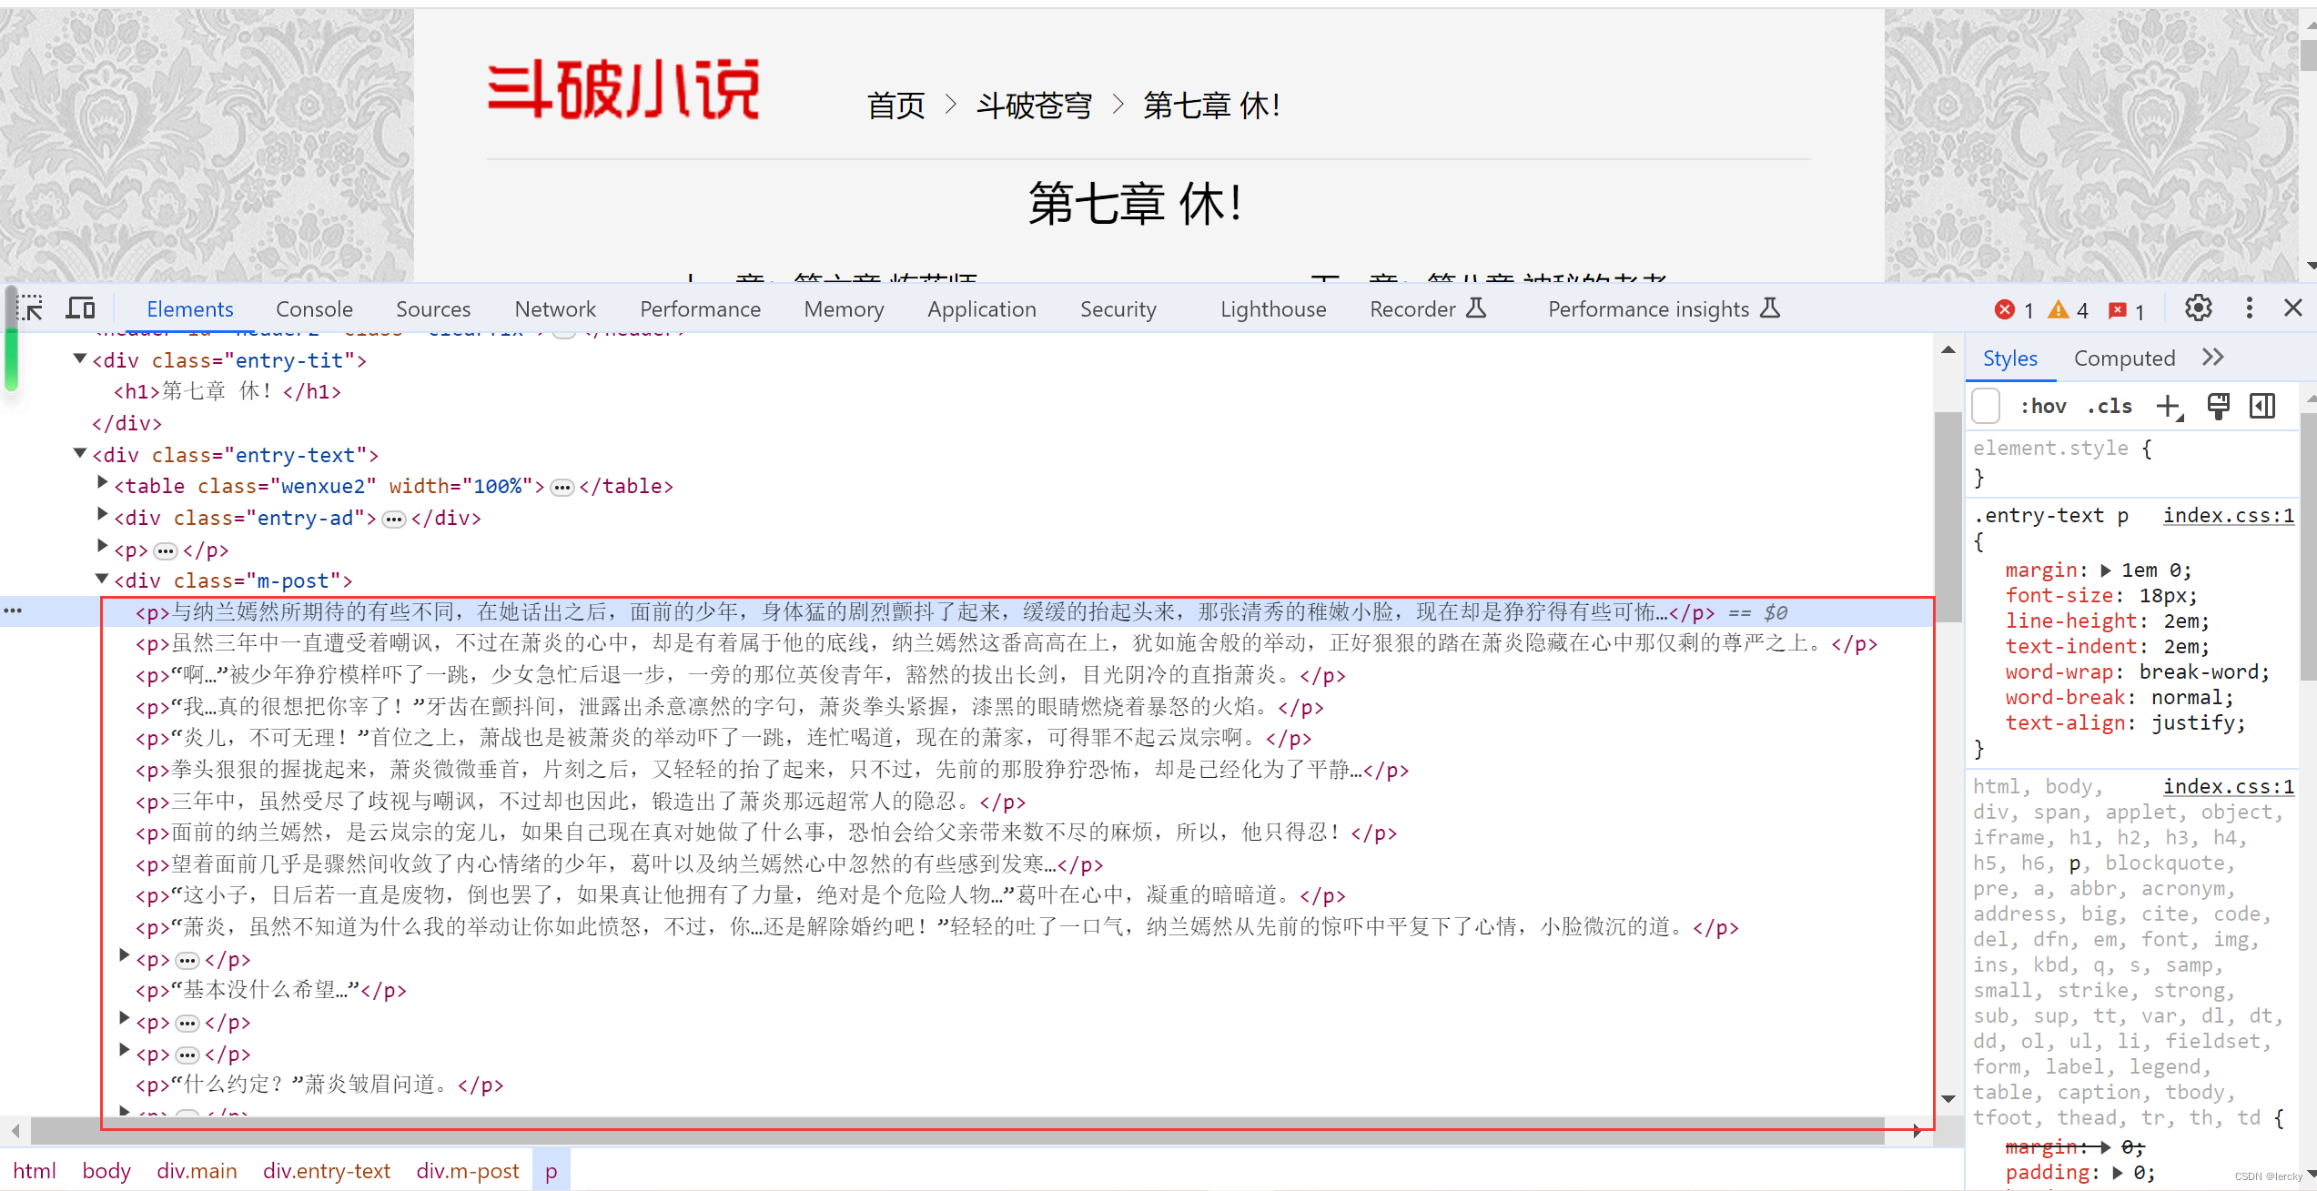Open the rendering emulation paintbrush icon
This screenshot has width=2317, height=1191.
(x=2219, y=406)
